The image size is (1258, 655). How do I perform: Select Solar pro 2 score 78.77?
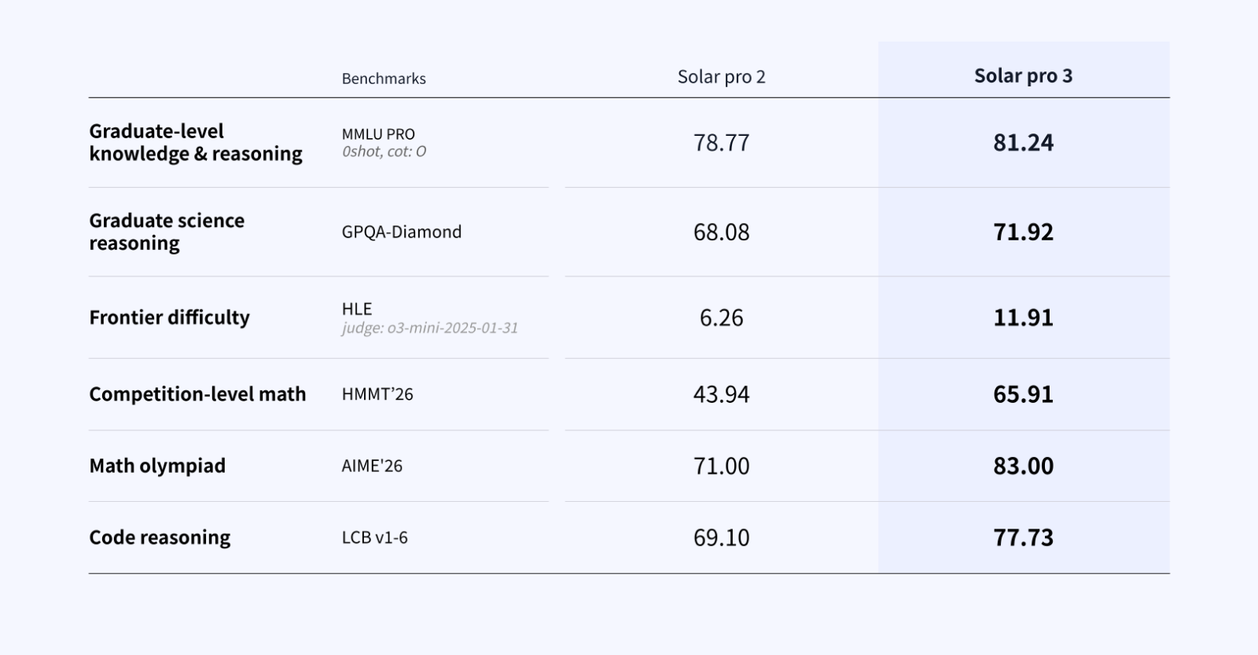pyautogui.click(x=721, y=143)
